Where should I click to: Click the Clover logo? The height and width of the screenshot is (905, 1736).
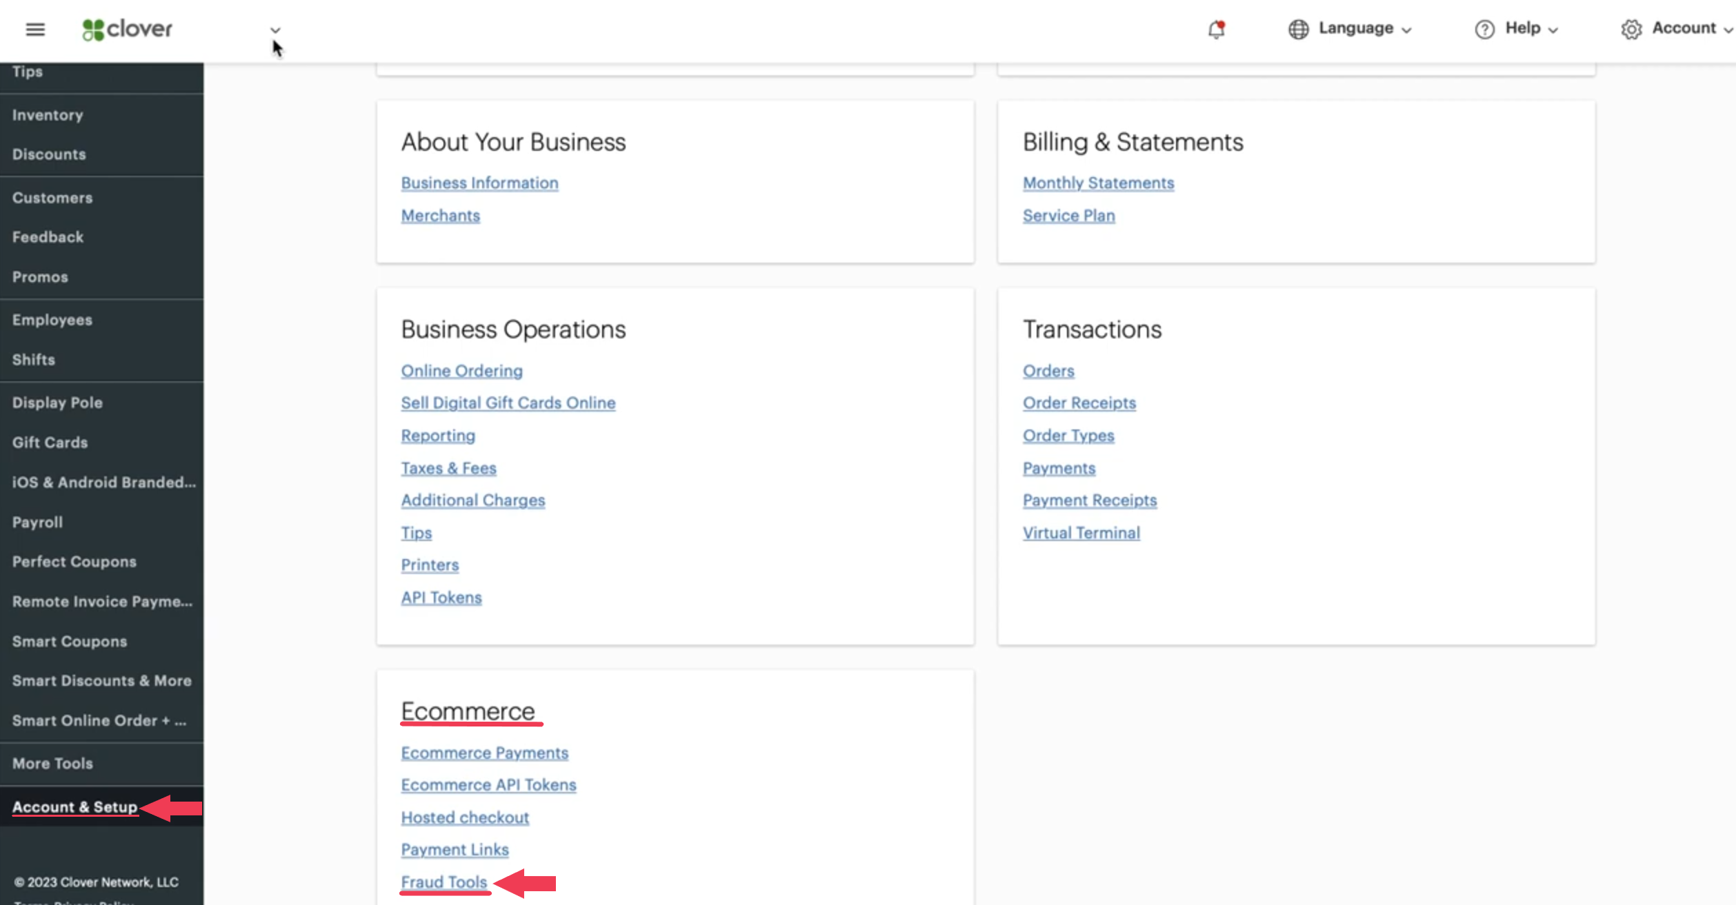point(128,29)
